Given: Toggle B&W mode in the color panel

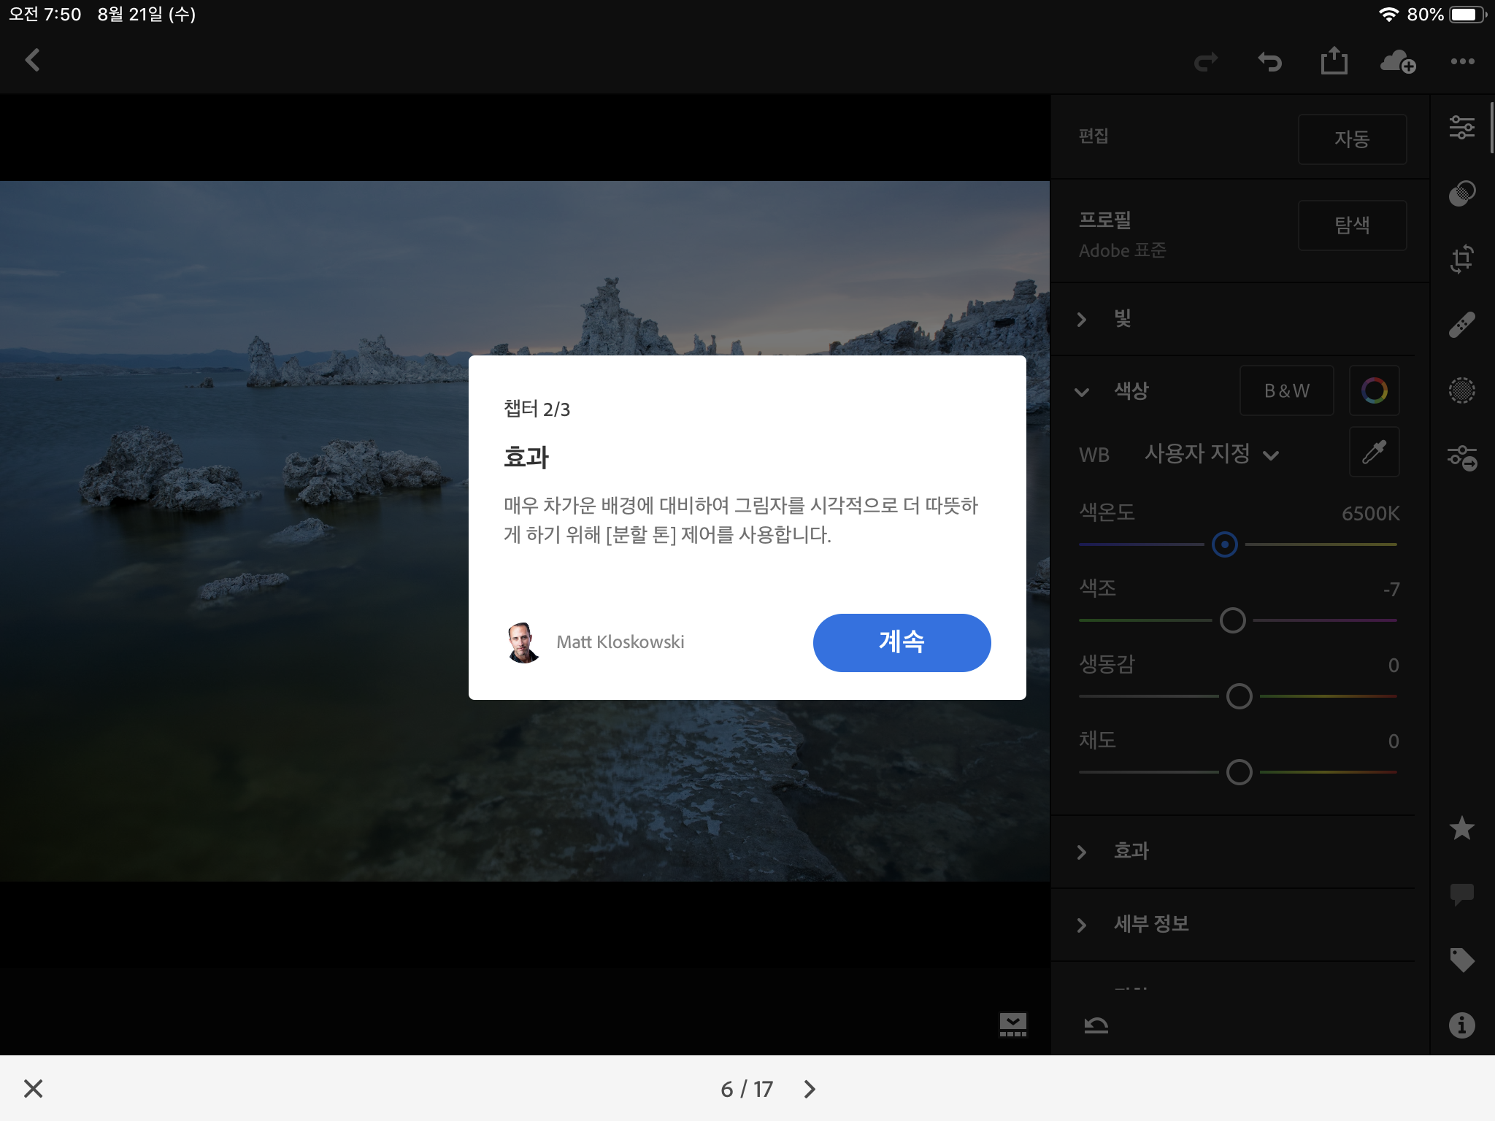Looking at the screenshot, I should point(1286,390).
